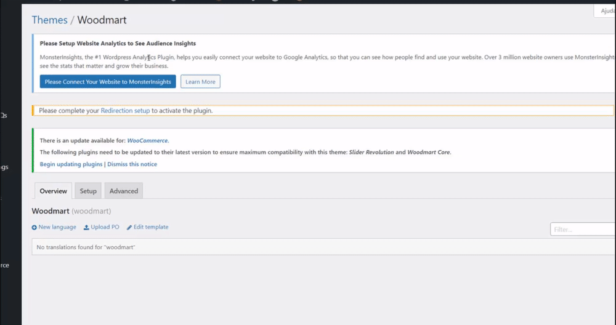The height and width of the screenshot is (325, 616).
Task: Select the 'No translations found for "woodmart"' text
Action: pyautogui.click(x=86, y=247)
